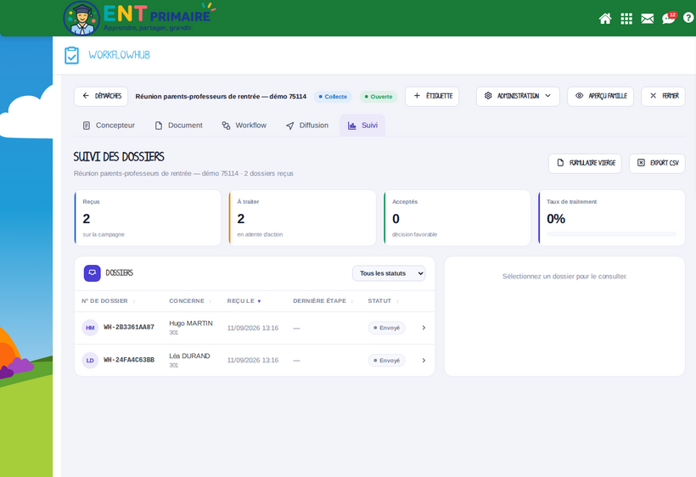This screenshot has height=477, width=696.
Task: Click the Taux de traitement progress bar
Action: point(612,234)
